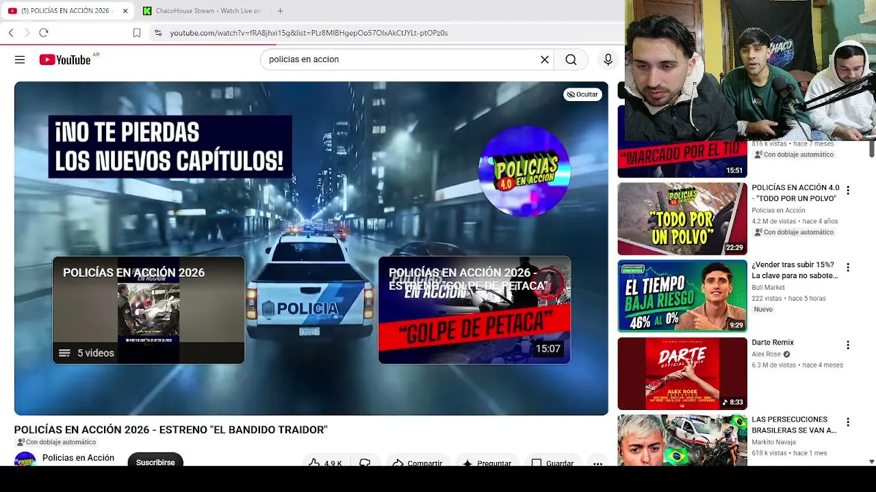Click "6.3 M de vistas" under Darte Remix
Image resolution: width=876 pixels, height=492 pixels.
coord(774,365)
